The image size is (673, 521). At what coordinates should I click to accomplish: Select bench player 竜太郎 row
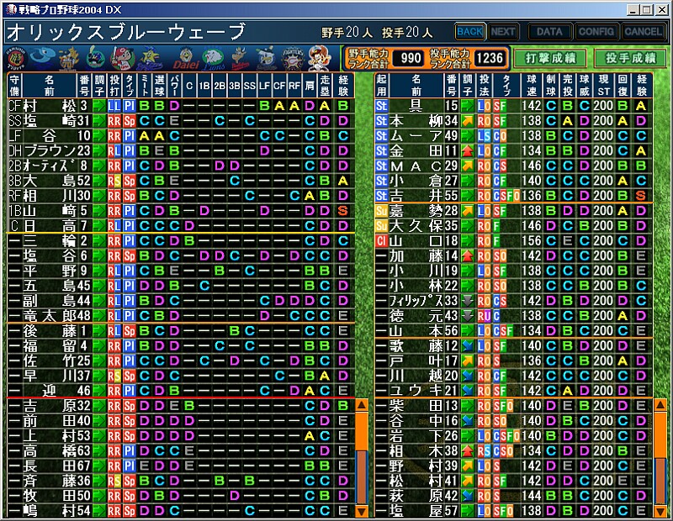[x=180, y=316]
